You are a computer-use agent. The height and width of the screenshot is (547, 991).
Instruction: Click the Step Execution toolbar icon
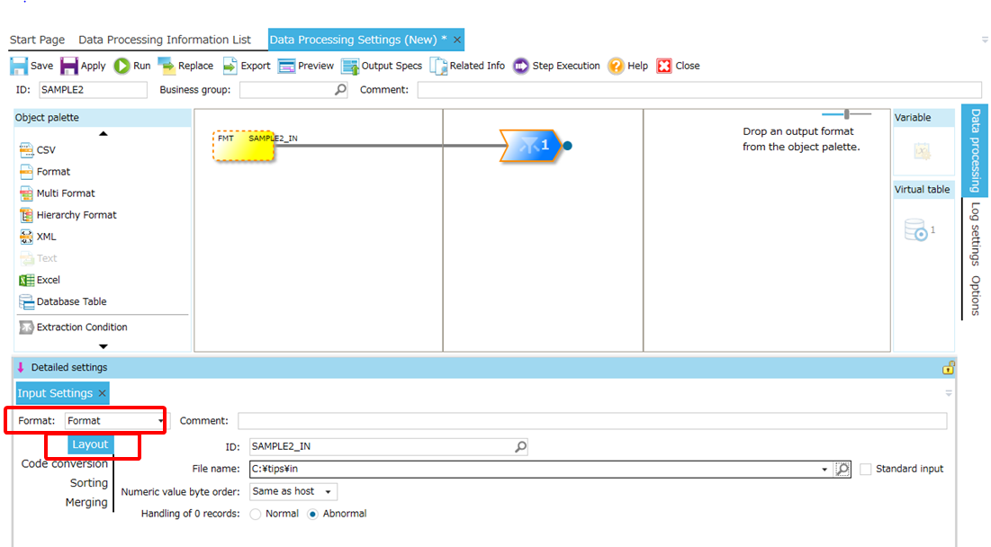(x=521, y=66)
